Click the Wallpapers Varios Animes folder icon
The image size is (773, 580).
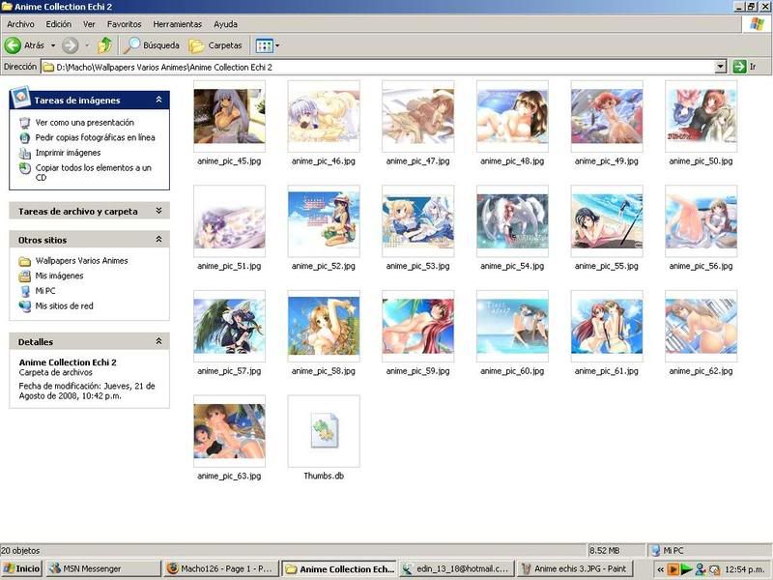pyautogui.click(x=25, y=261)
